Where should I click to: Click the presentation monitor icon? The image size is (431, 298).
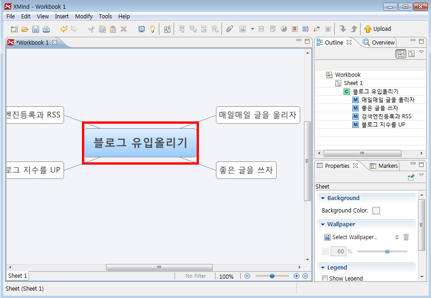141,29
